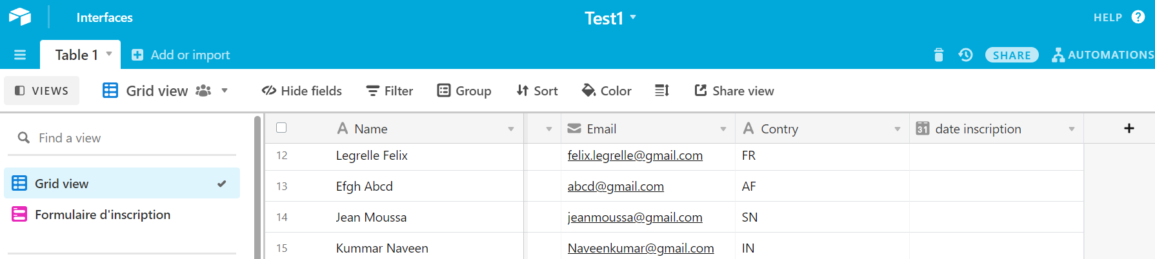This screenshot has width=1155, height=259.
Task: Click the SHARE button
Action: click(1012, 55)
